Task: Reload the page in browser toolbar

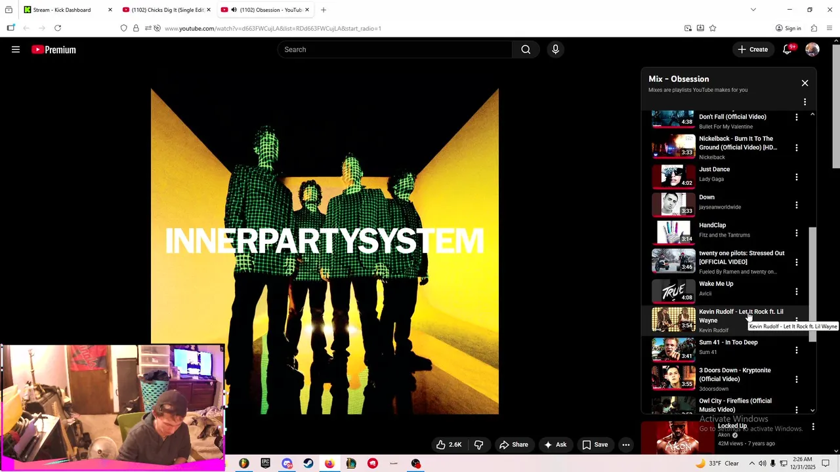Action: (x=58, y=28)
